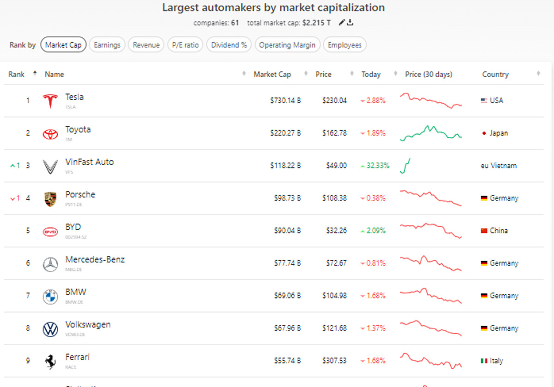Switch ranking to Dividend %
This screenshot has width=554, height=387.
tap(229, 45)
